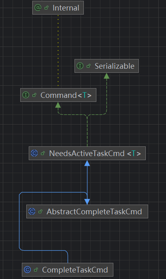Select the CompleteTaskCmd node label
Screen dimensions: 166x279
click(x=75, y=270)
